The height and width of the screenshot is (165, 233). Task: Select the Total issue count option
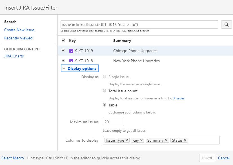coord(105,91)
